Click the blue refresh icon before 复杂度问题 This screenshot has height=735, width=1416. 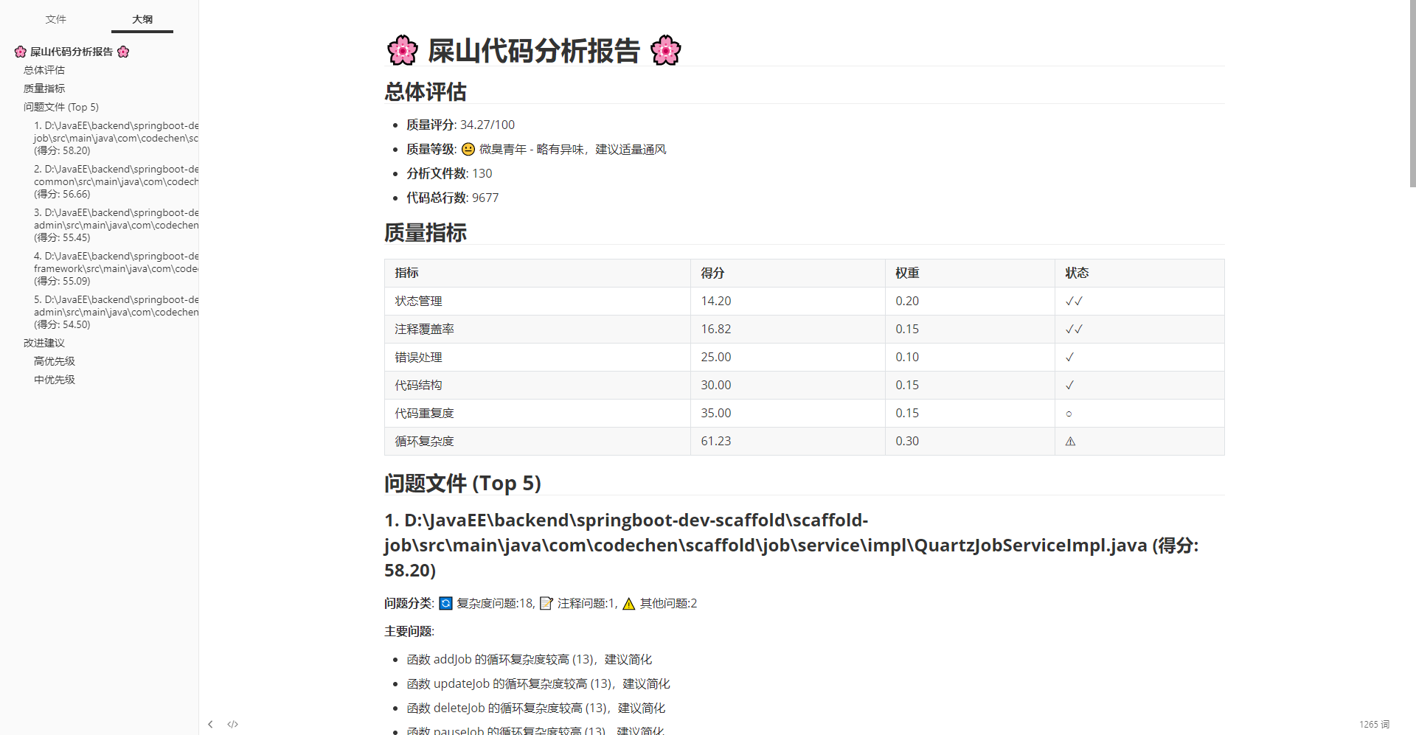(445, 604)
